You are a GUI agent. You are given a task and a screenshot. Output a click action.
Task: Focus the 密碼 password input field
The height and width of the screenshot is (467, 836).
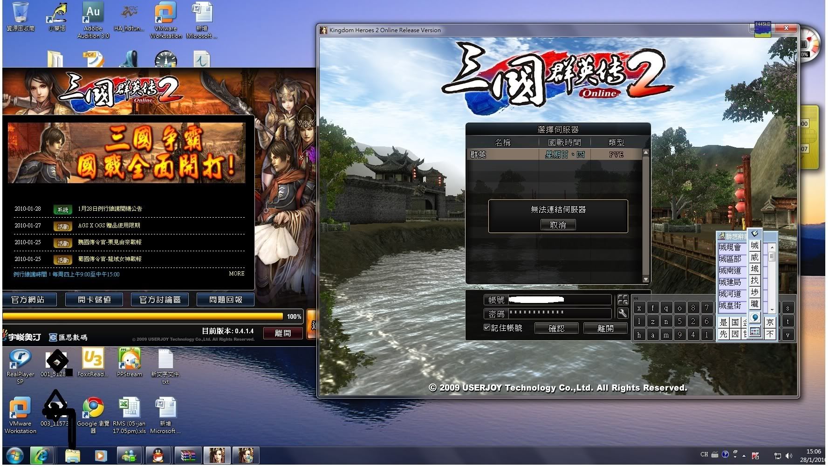[560, 313]
